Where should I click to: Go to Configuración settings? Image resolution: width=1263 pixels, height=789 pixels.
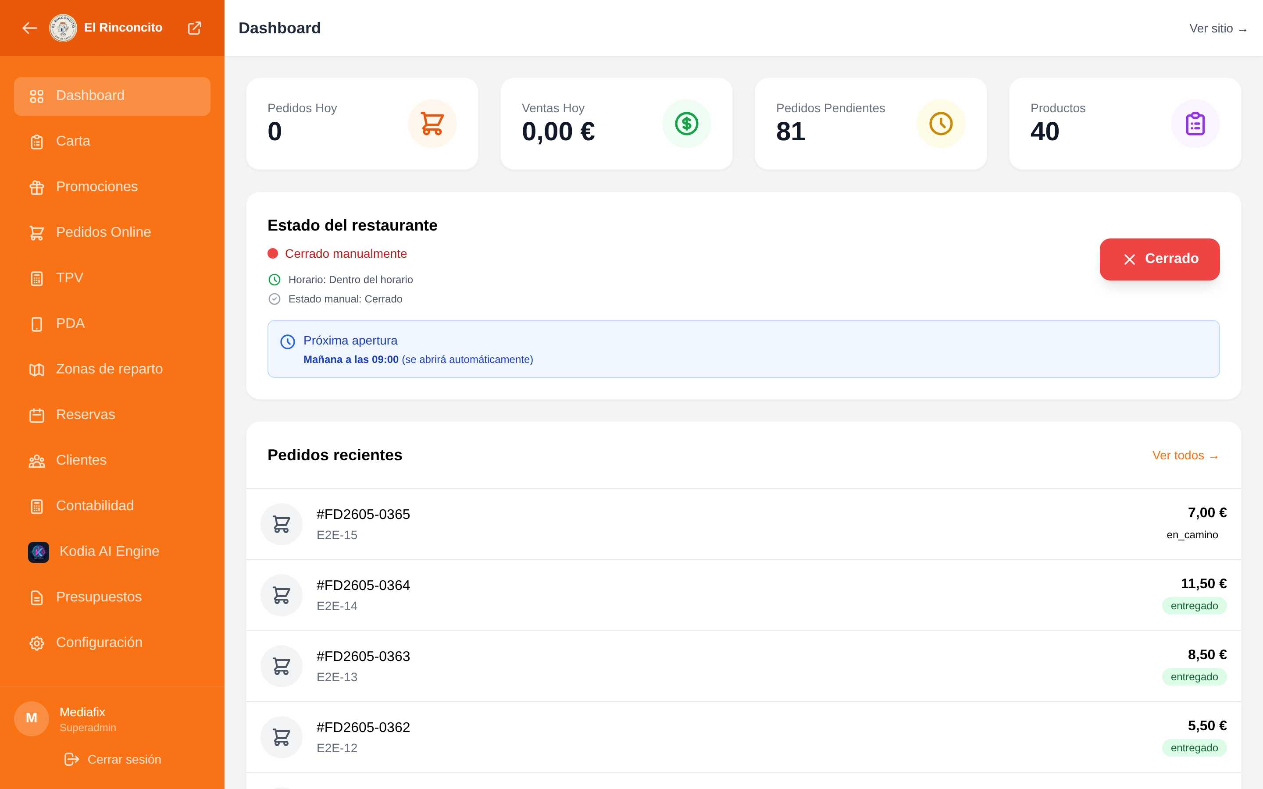112,643
